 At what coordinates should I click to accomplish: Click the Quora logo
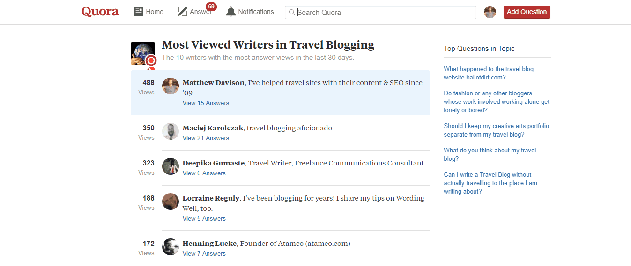100,12
